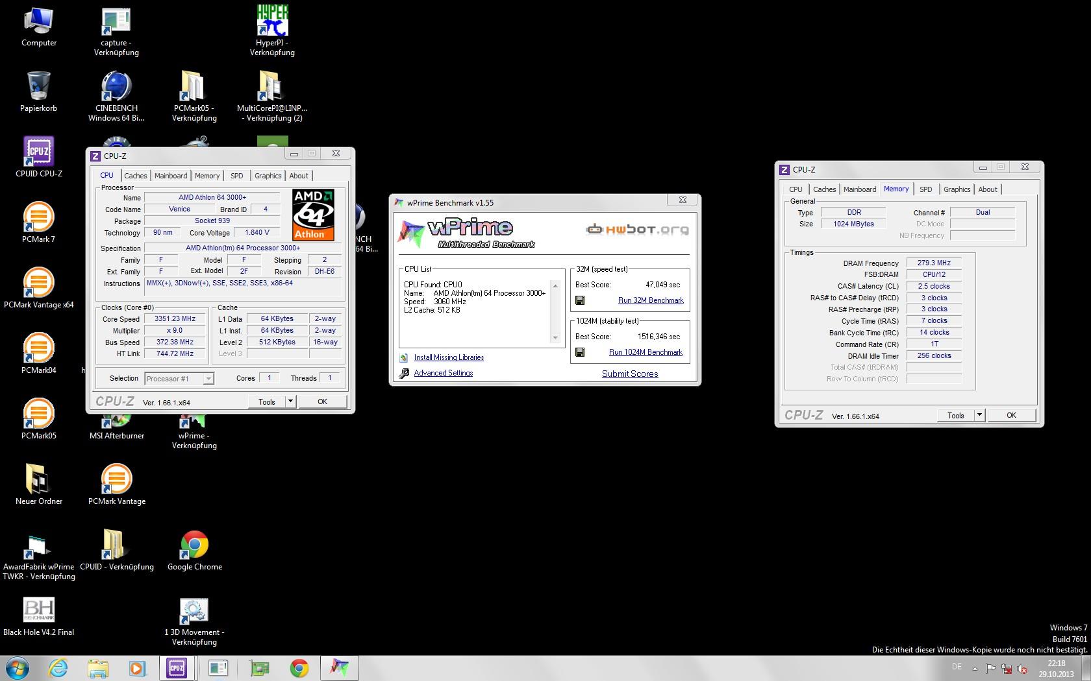Open capture - Verknüpfung shortcut
Image resolution: width=1091 pixels, height=681 pixels.
coord(117,31)
